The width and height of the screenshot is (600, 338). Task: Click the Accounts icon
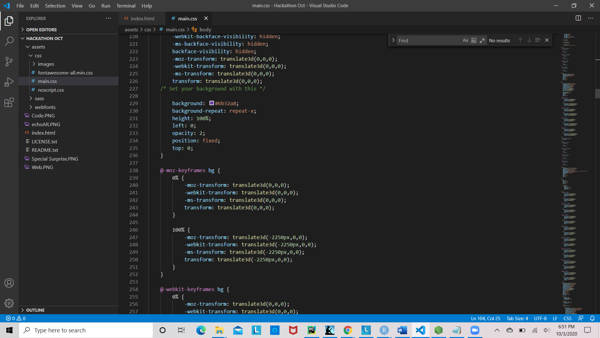[x=9, y=283]
